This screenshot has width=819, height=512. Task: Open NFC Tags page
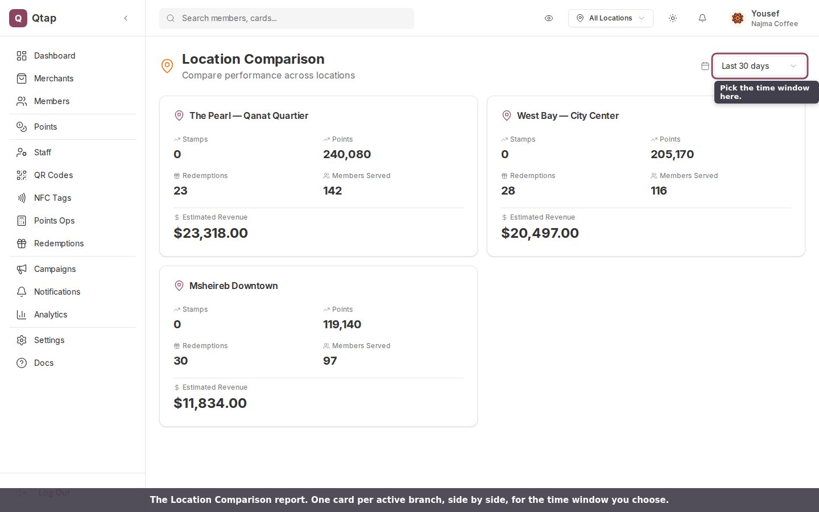72,198
